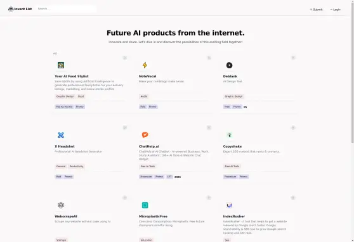
Task: Click the ChatHelp.ai orange chat icon
Action: click(145, 135)
